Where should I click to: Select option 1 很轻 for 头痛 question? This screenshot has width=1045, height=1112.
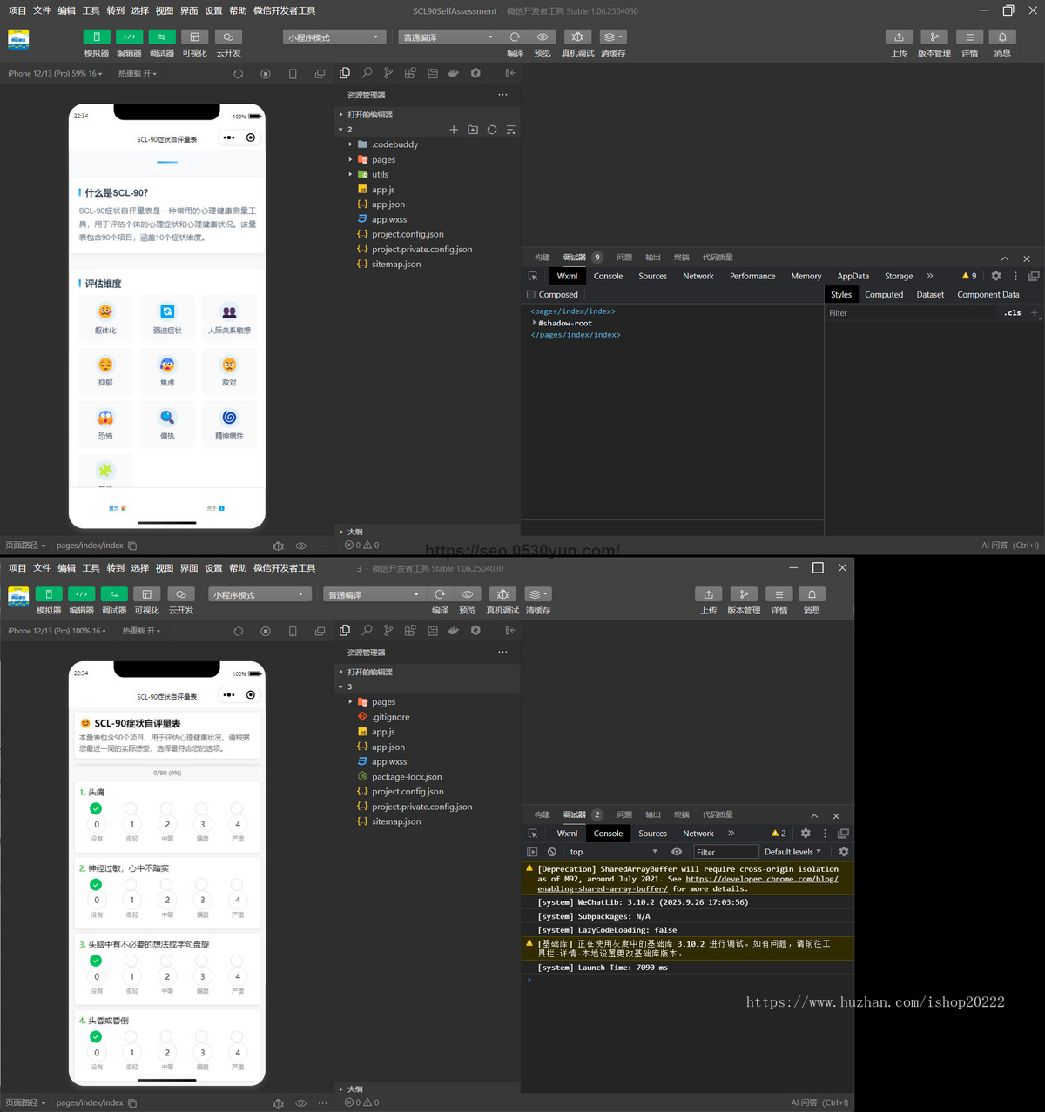tap(132, 824)
